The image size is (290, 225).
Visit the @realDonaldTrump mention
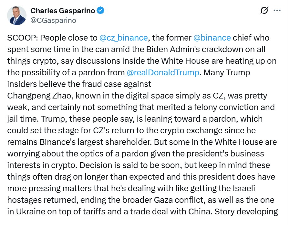[x=163, y=72]
